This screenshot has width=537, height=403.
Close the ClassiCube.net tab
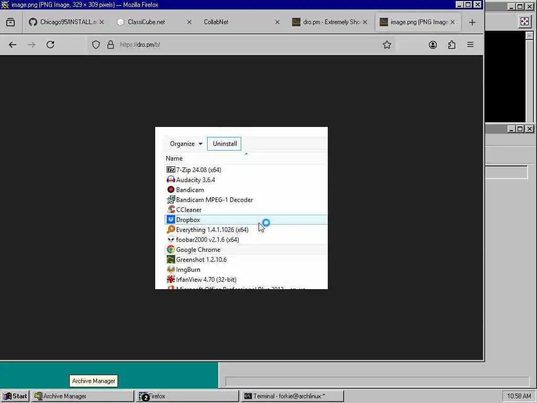[189, 22]
